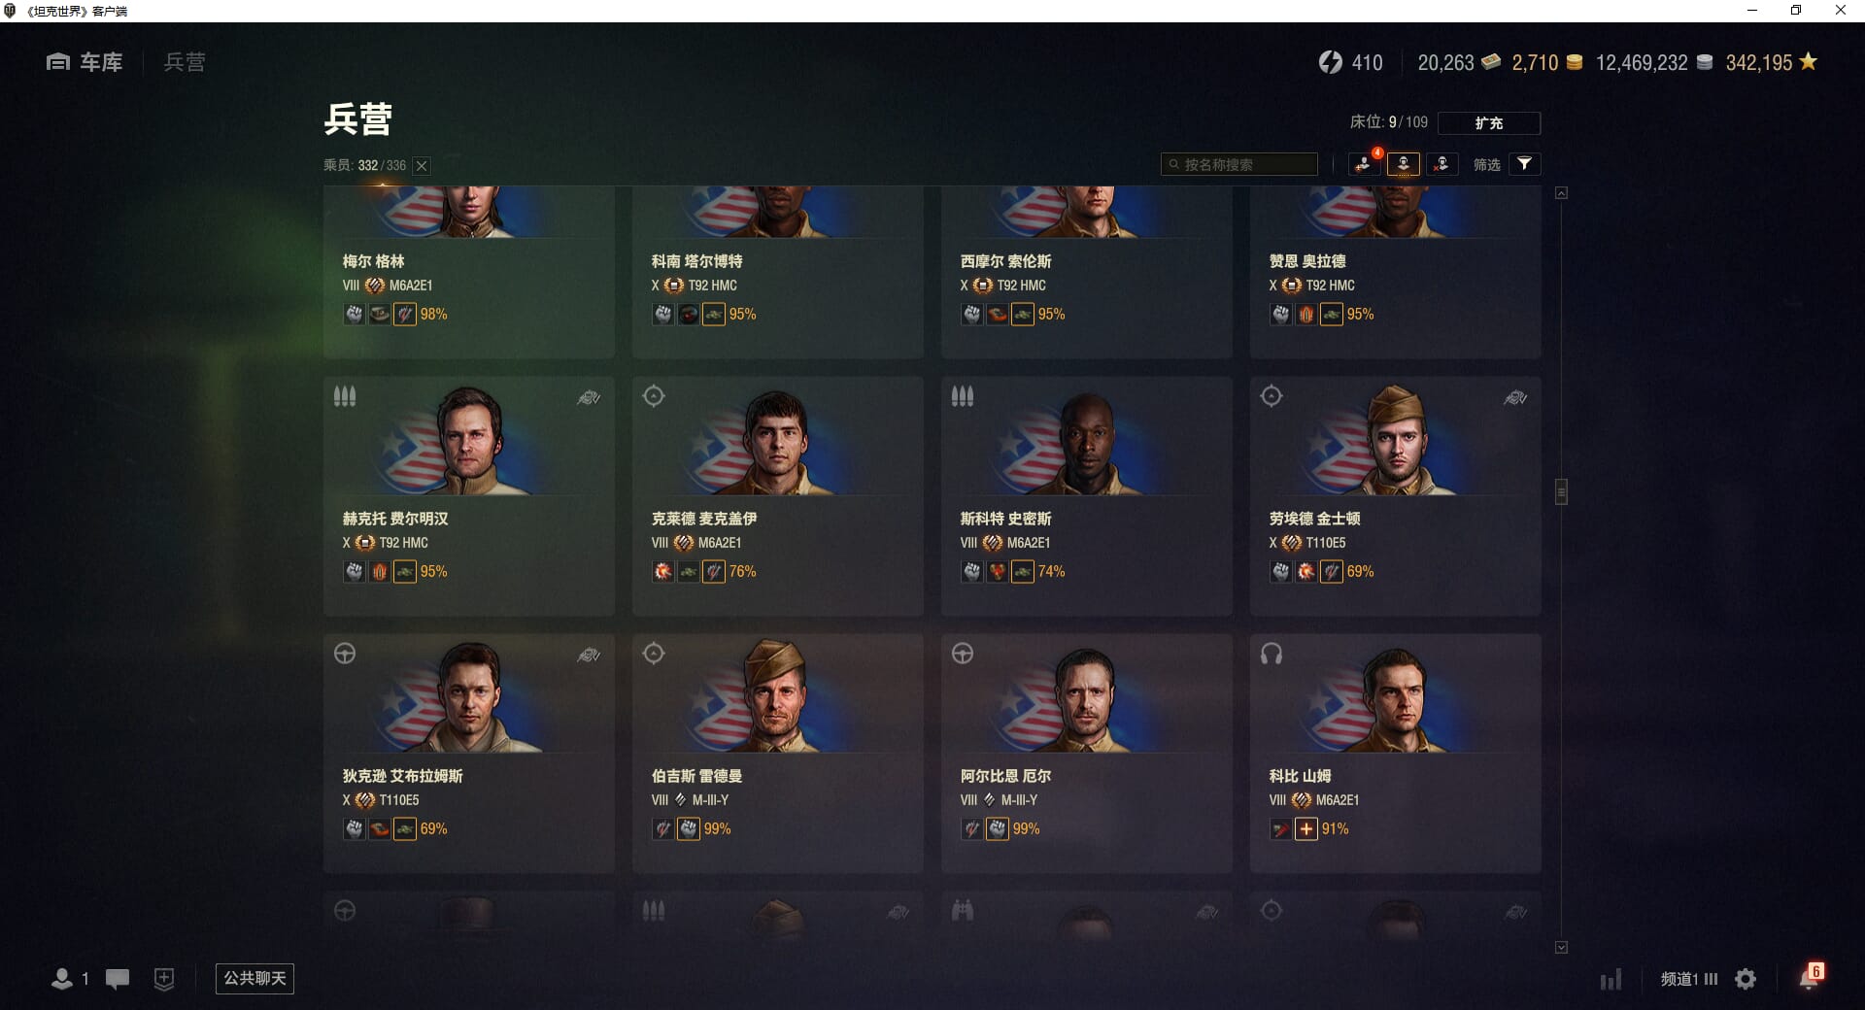1865x1010 pixels.
Task: Open the 筛选 filter funnel dropdown
Action: point(1524,164)
